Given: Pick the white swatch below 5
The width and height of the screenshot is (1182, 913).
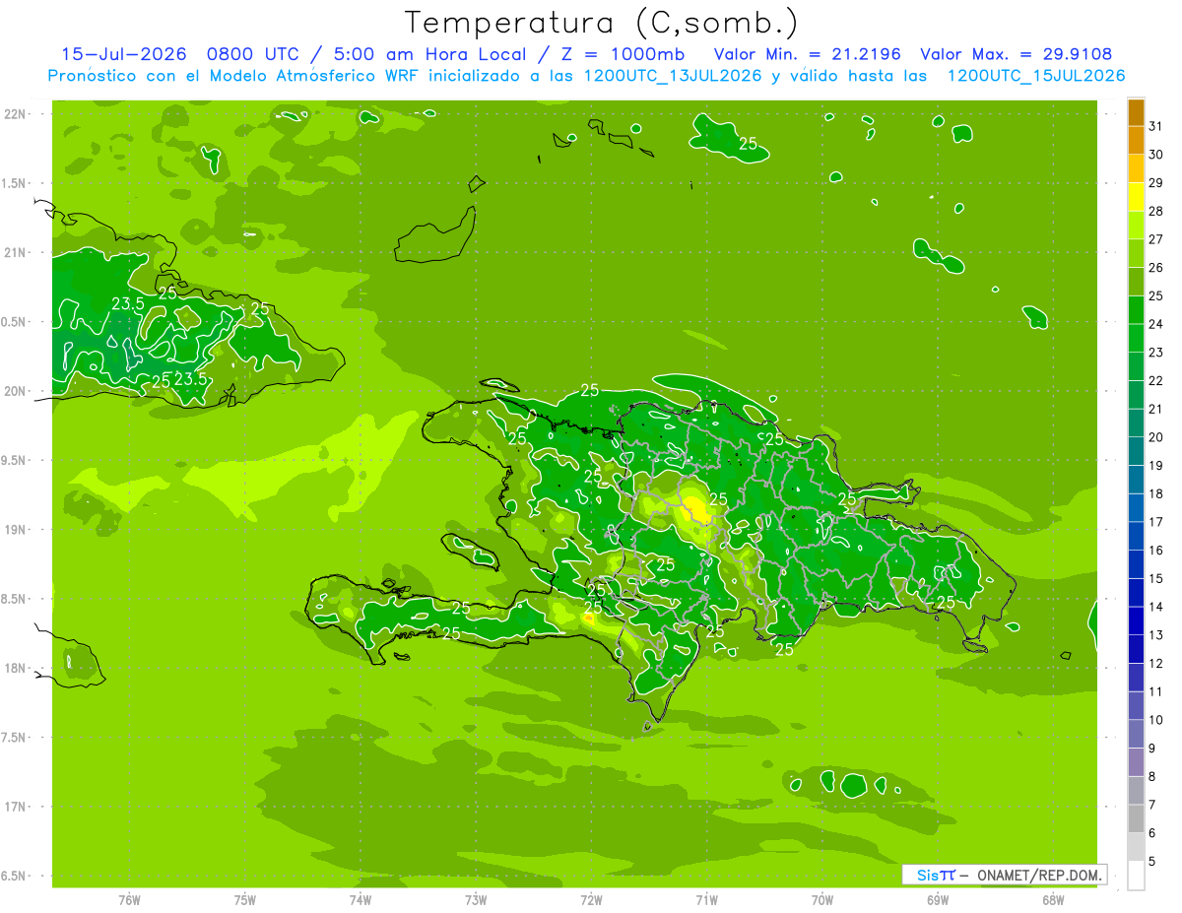Looking at the screenshot, I should point(1136,875).
